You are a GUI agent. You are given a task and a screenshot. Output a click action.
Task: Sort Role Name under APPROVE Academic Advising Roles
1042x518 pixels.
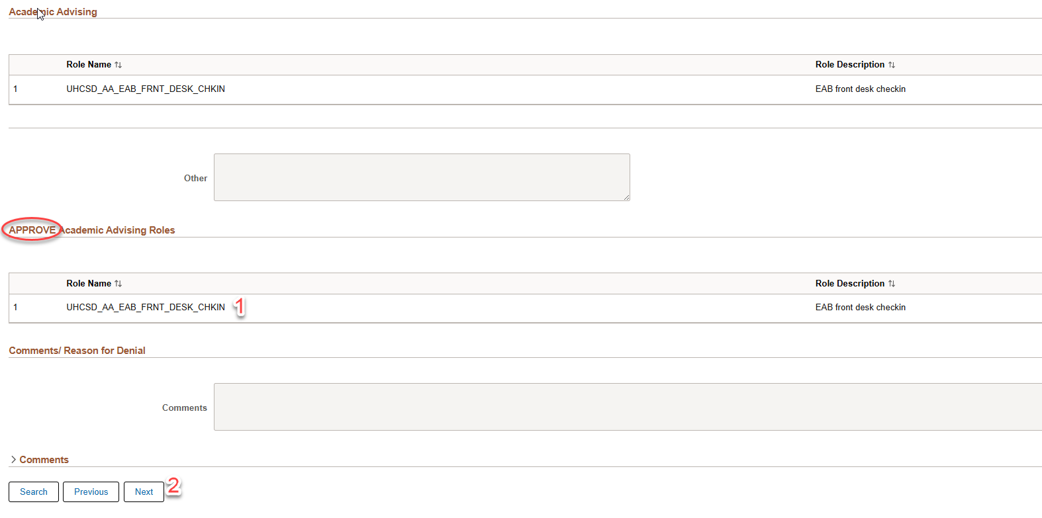click(x=118, y=283)
